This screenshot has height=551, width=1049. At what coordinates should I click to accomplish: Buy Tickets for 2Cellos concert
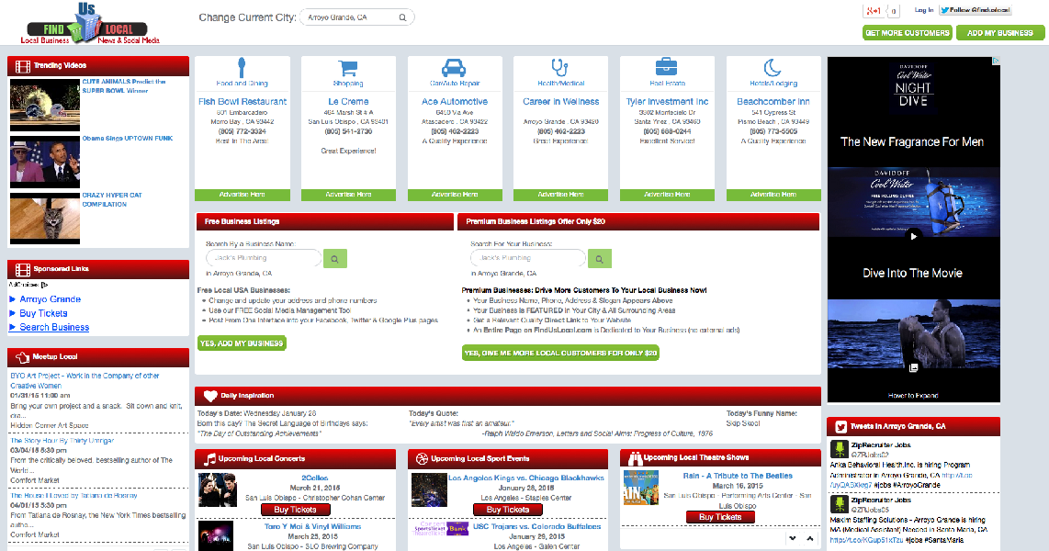[x=295, y=510]
